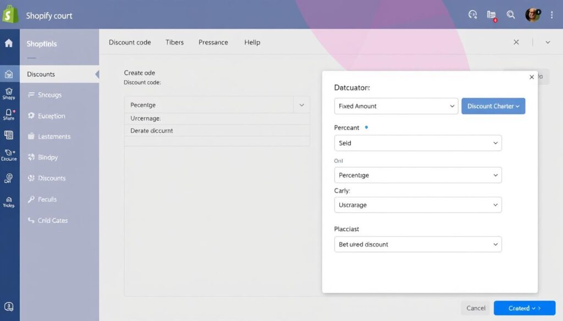
Task: Open notifications icon with red badge
Action: [492, 15]
